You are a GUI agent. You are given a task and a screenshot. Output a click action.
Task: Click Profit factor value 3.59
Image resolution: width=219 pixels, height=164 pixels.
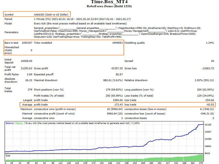coord(29,74)
